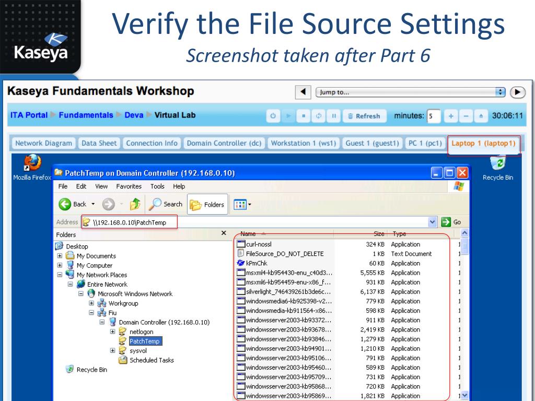The height and width of the screenshot is (401, 535).
Task: Sort files by Size column header
Action: pyautogui.click(x=362, y=234)
